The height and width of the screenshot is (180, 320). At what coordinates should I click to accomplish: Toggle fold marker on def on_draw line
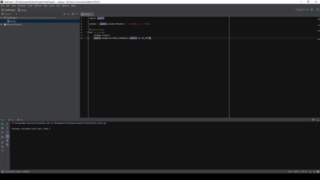pyautogui.click(x=88, y=32)
